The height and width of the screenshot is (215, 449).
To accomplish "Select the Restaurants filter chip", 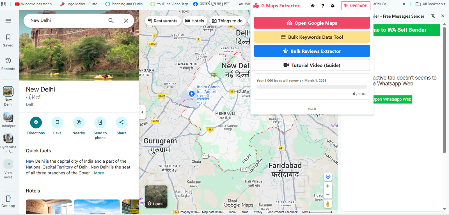I will tap(163, 21).
